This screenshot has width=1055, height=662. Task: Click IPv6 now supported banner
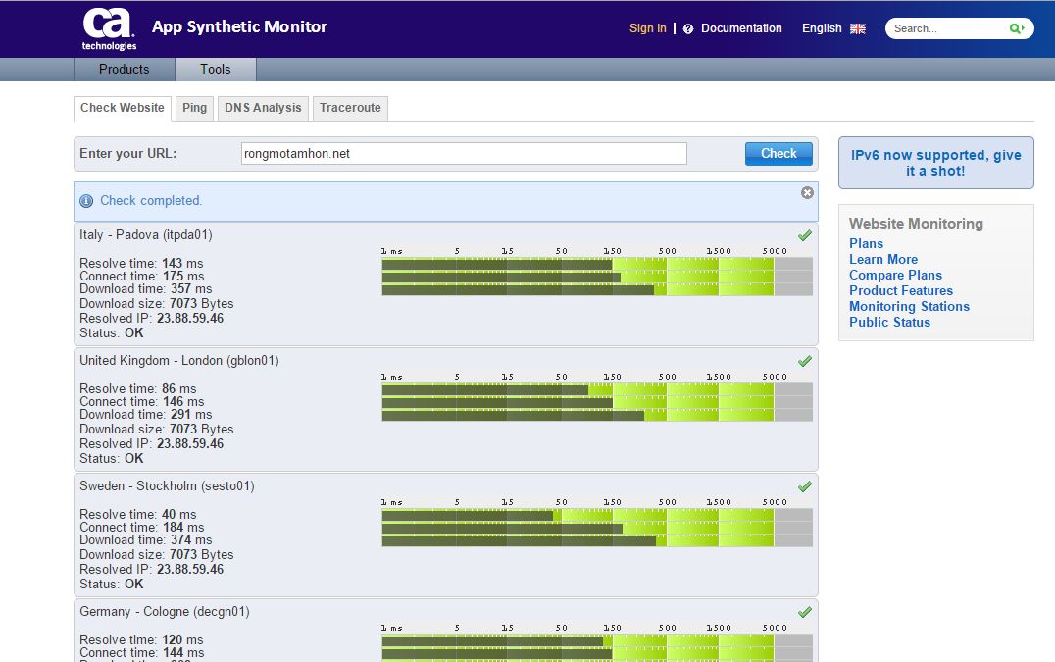click(936, 163)
